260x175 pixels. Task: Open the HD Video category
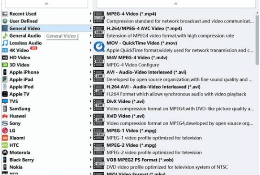tap(46, 57)
